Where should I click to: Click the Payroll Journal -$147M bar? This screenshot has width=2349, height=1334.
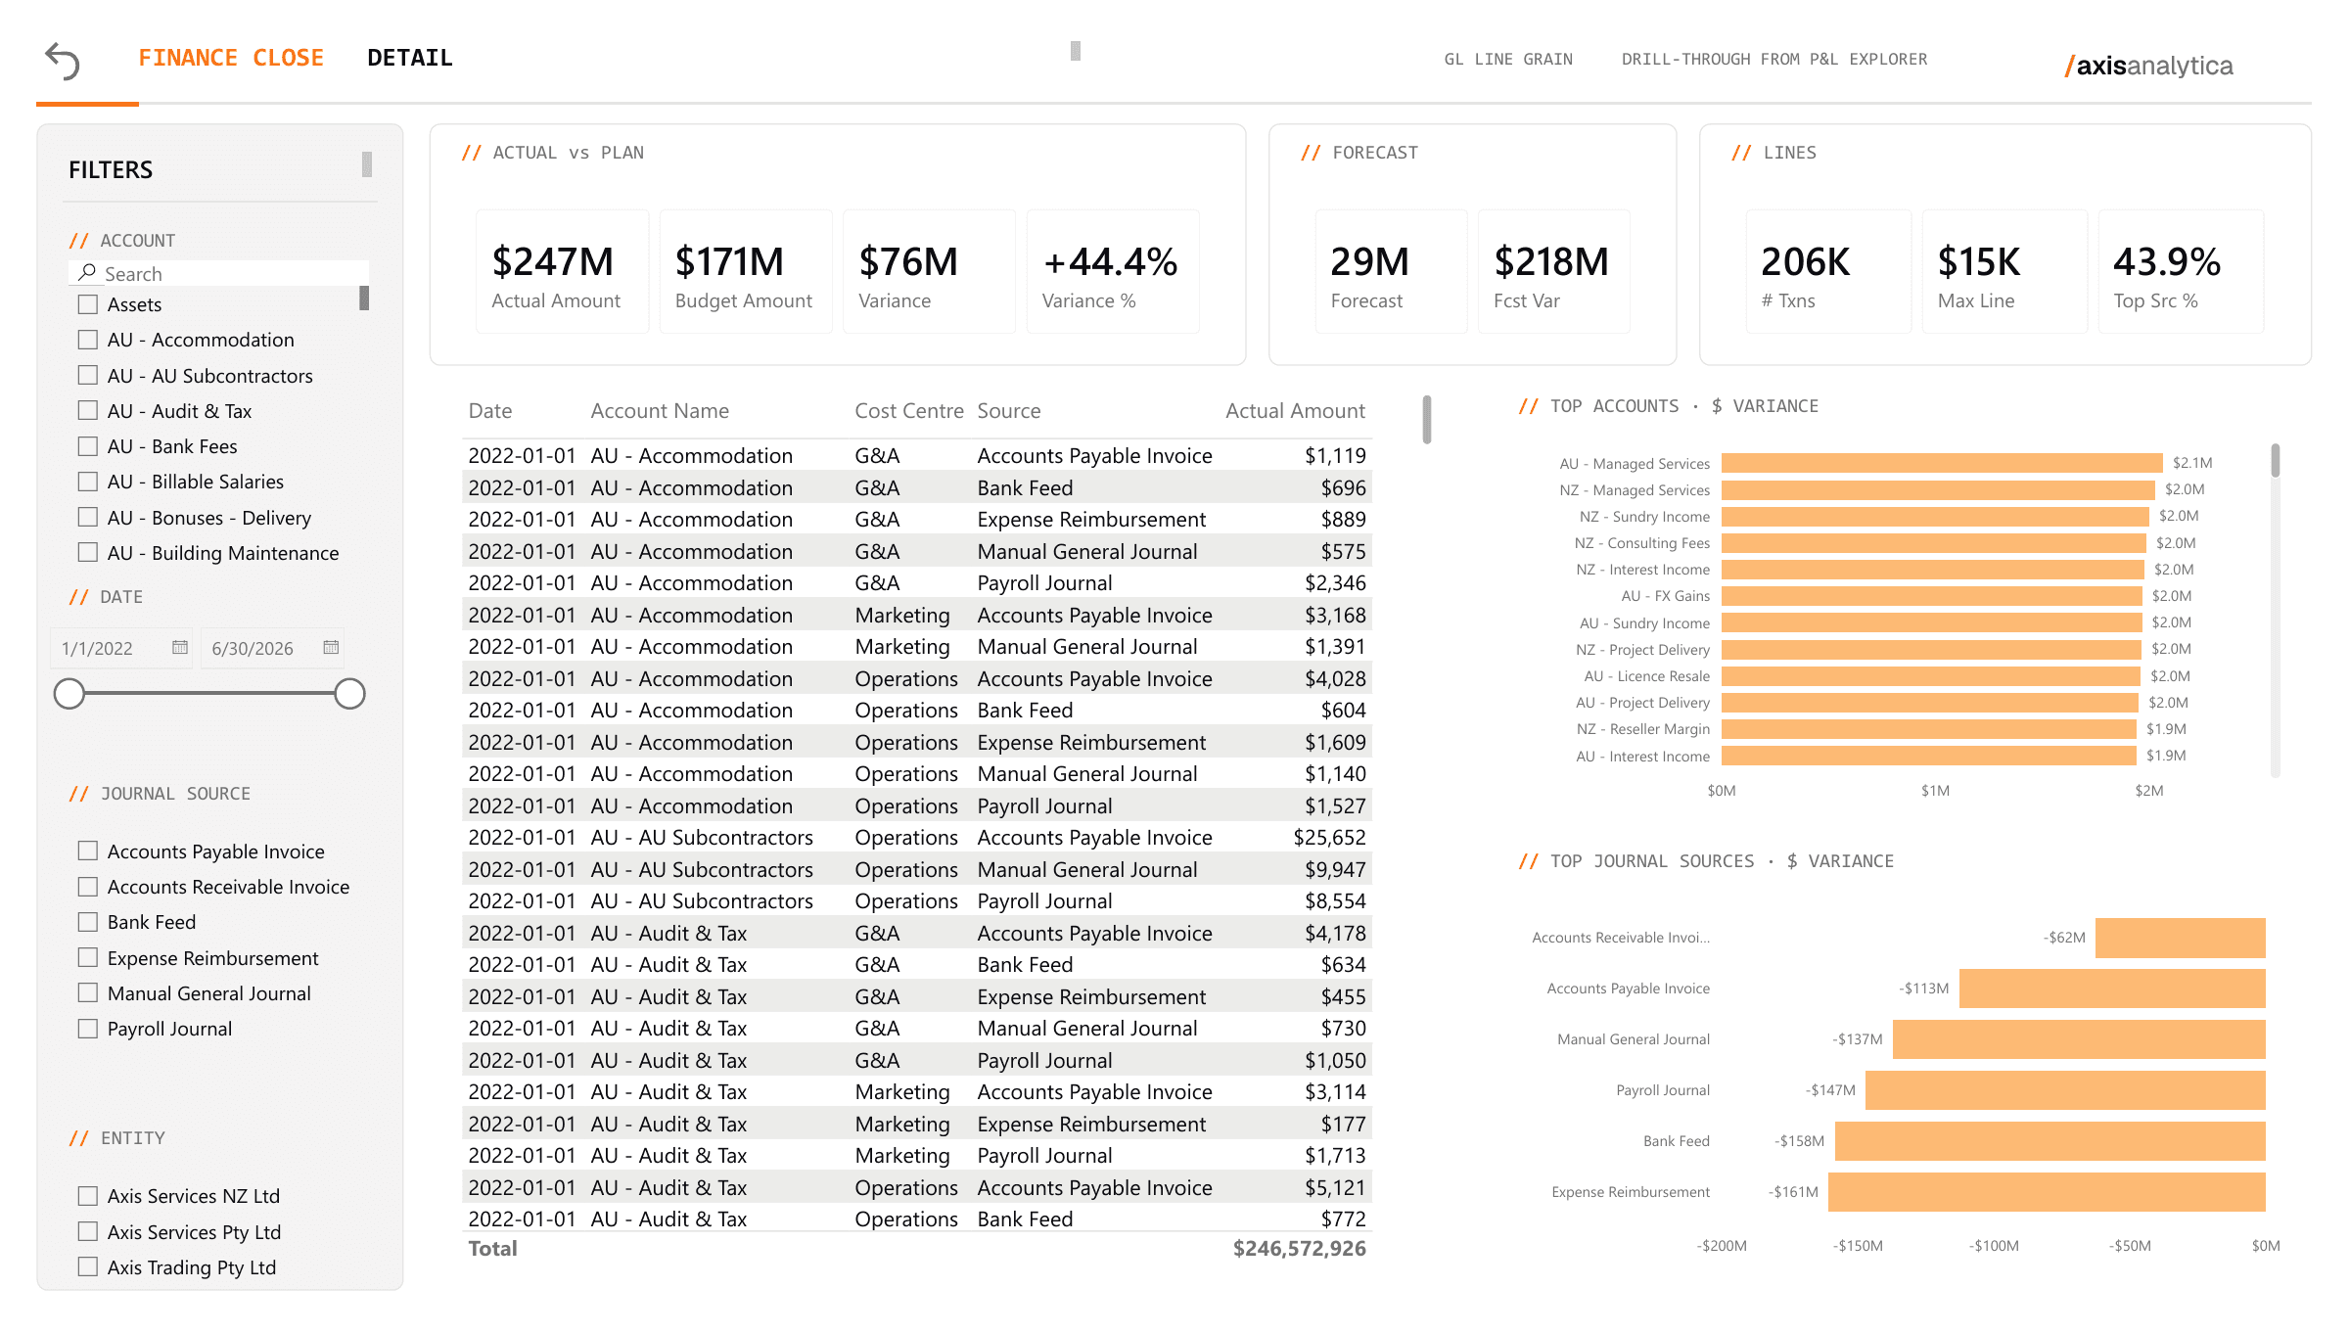tap(2065, 1090)
